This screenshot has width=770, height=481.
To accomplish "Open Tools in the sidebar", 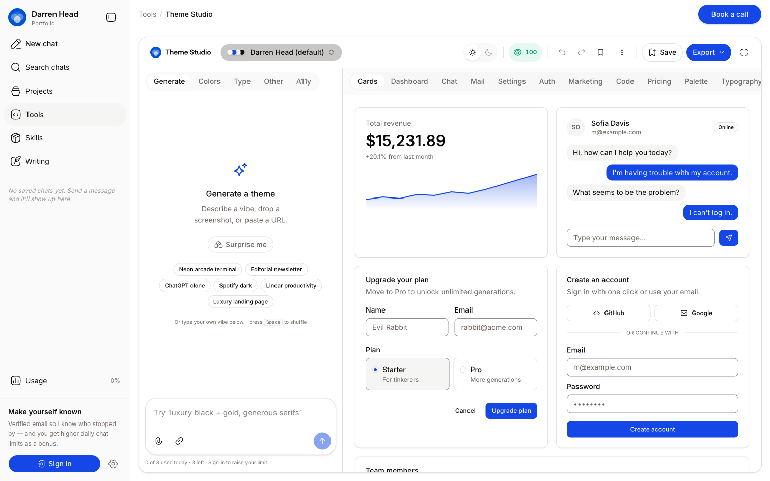I will click(x=65, y=115).
